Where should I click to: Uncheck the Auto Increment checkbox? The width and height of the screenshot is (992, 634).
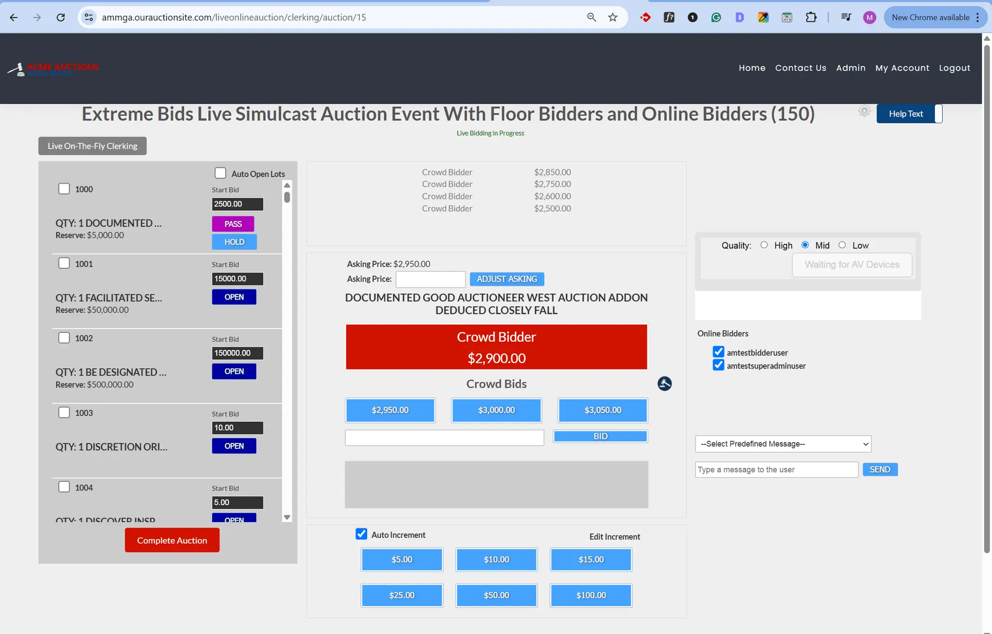tap(361, 534)
